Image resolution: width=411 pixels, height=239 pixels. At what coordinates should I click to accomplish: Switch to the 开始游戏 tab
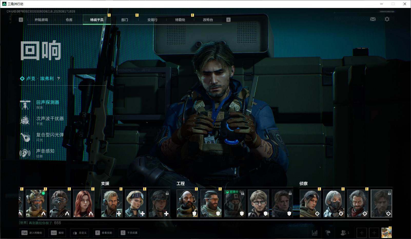click(x=41, y=20)
